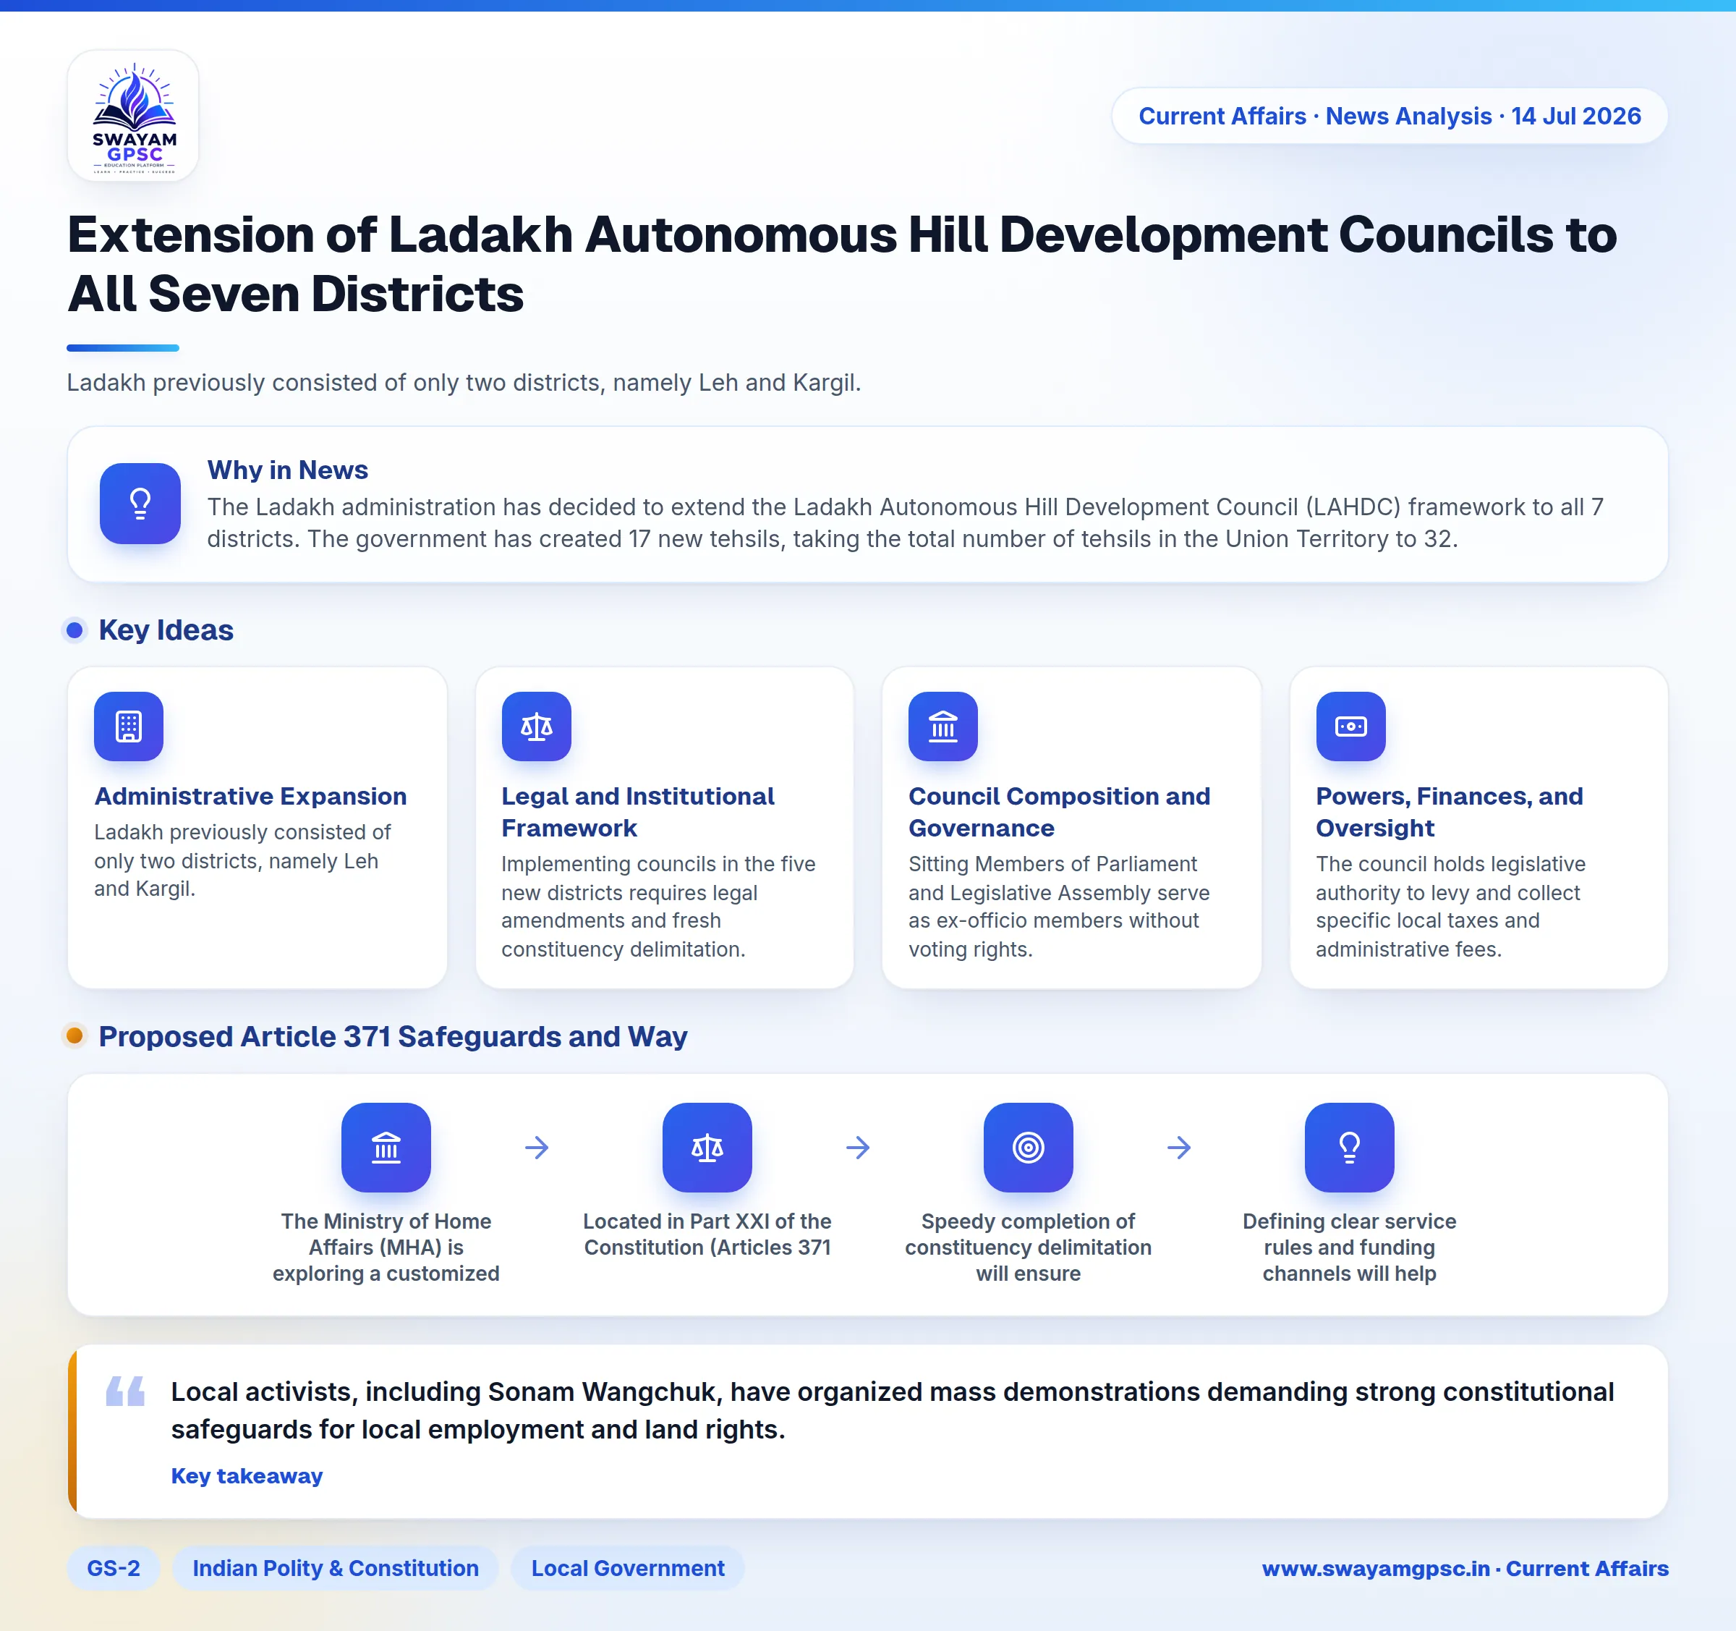Click the Ministry of Home Affairs (MHA) step text
Screen dimensions: 1736x1631
click(x=386, y=1247)
